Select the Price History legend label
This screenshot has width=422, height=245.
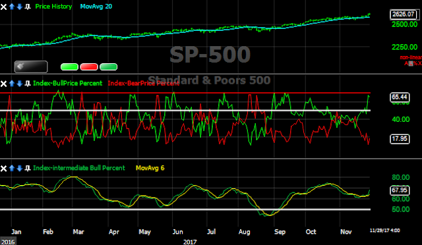pos(53,7)
